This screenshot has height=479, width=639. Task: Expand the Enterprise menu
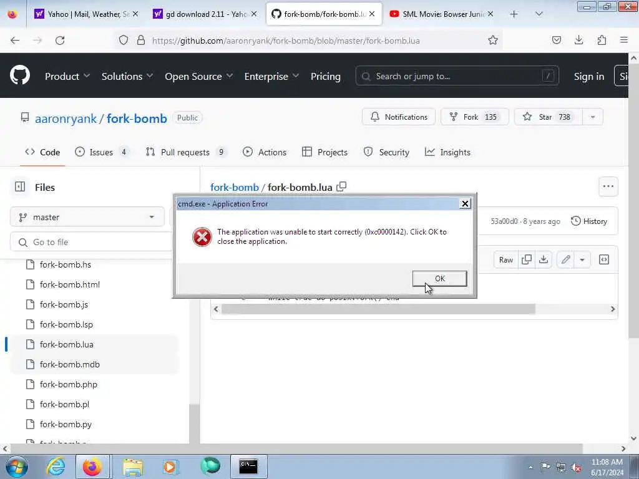pos(271,76)
